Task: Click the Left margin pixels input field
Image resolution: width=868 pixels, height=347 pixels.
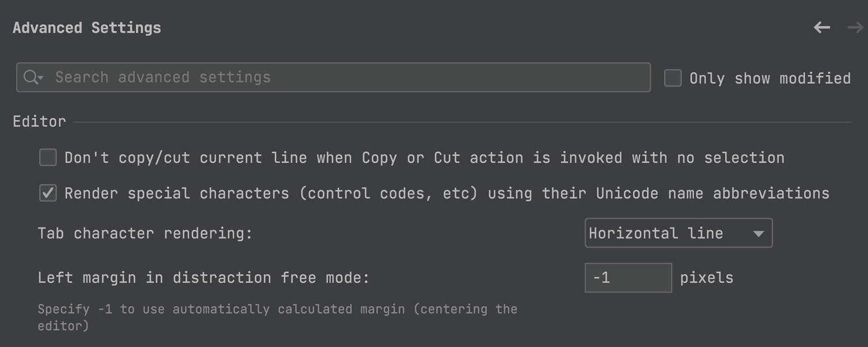Action: tap(628, 278)
